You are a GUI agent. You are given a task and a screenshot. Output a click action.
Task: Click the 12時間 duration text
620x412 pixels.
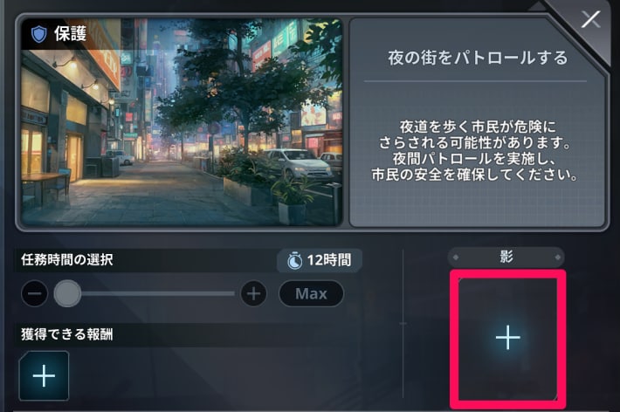tap(329, 260)
